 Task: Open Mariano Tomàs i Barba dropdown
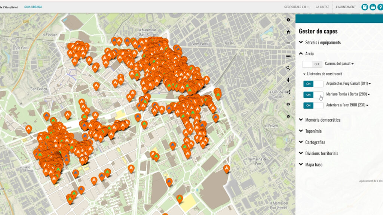click(x=368, y=95)
